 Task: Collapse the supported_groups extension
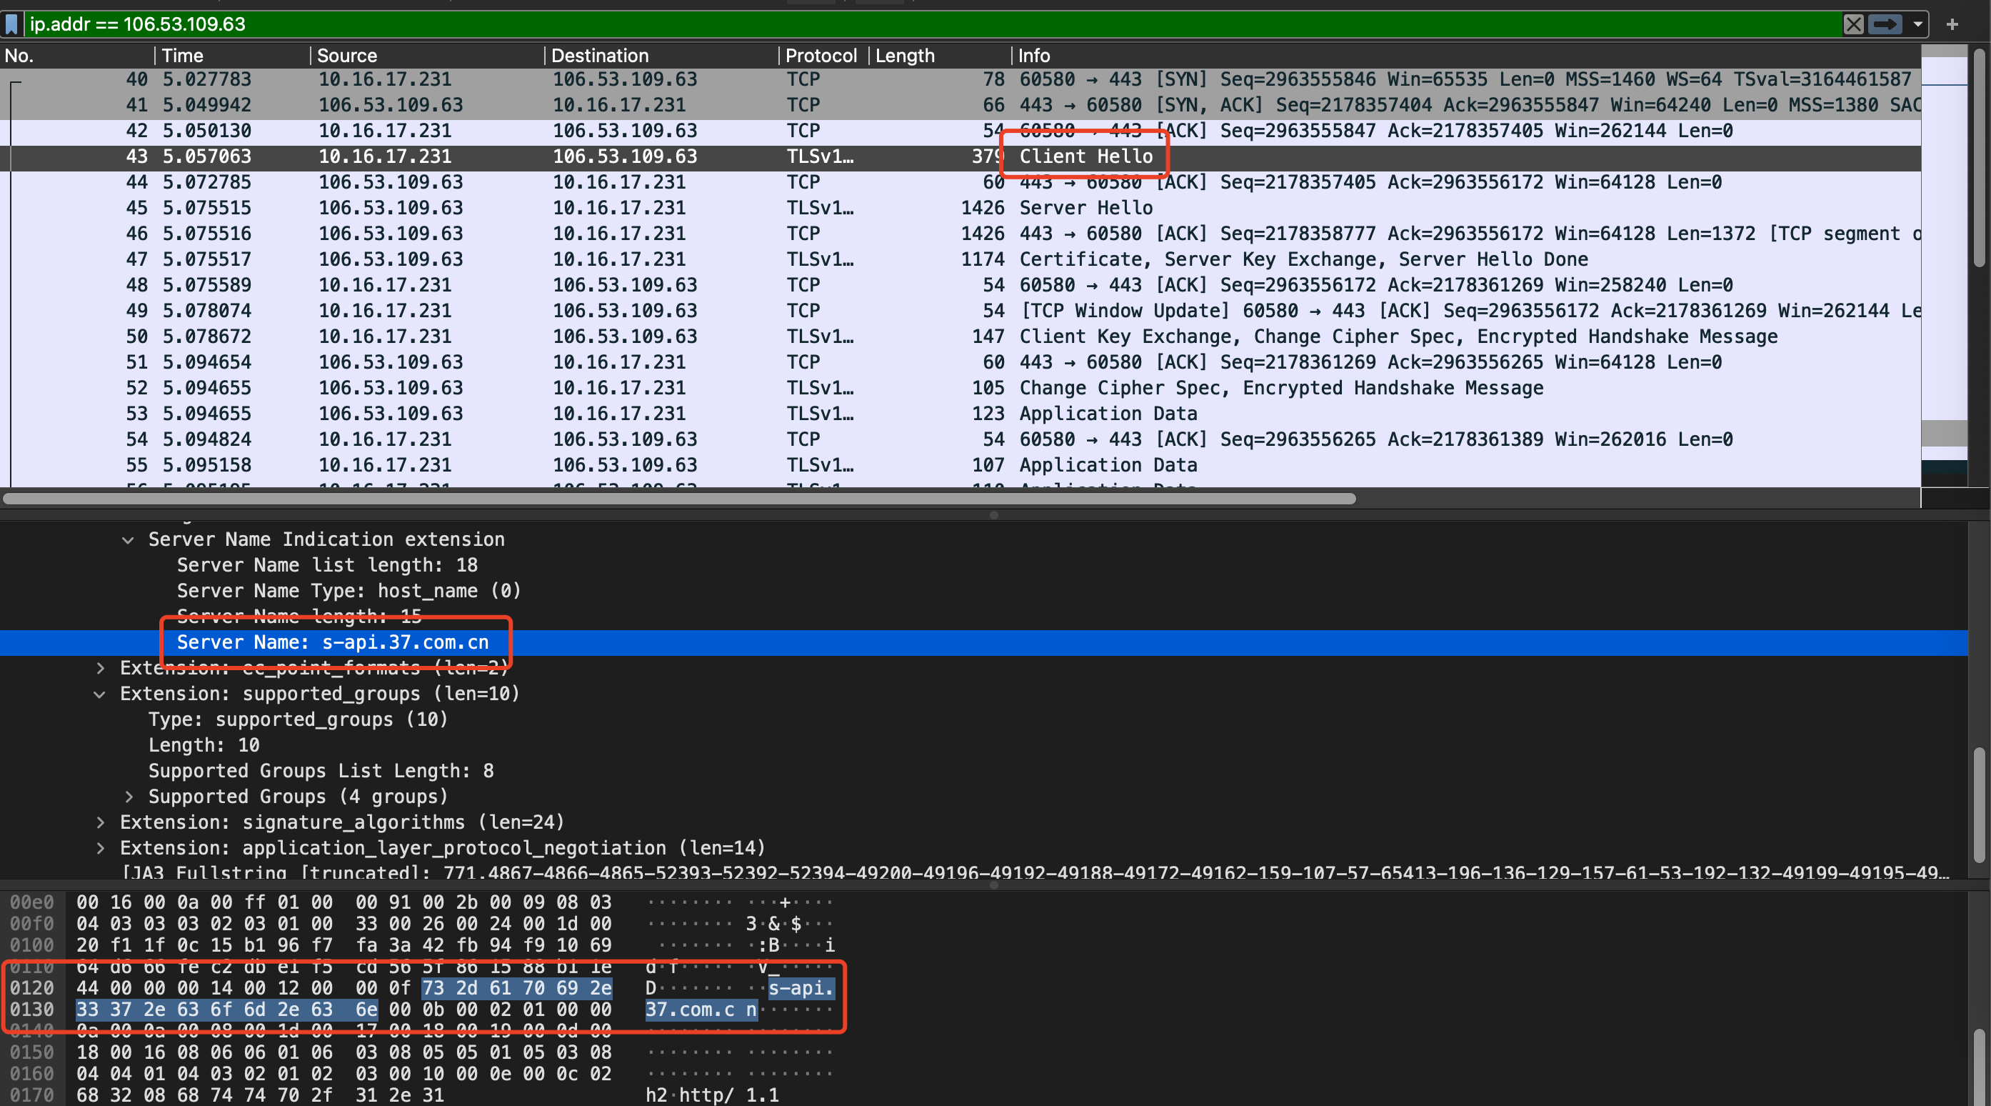[101, 694]
